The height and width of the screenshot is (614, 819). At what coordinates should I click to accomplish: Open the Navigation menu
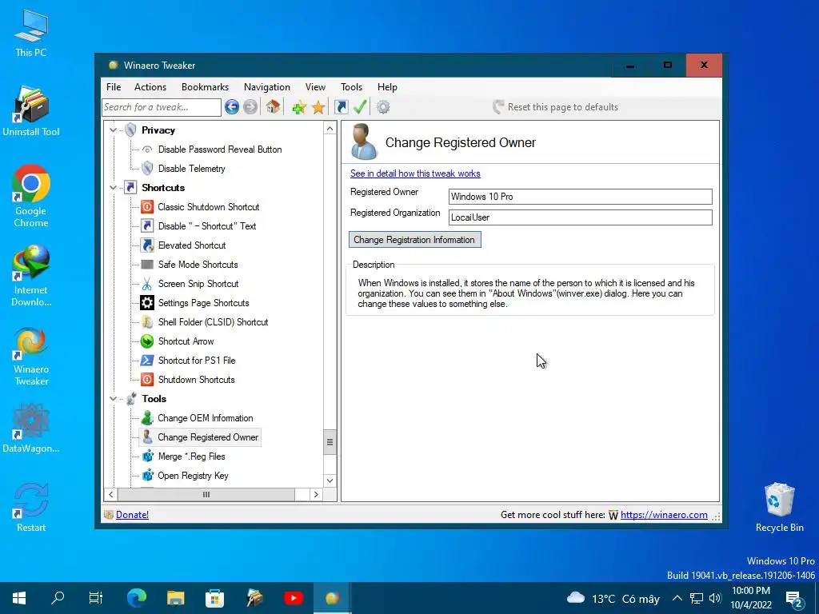pyautogui.click(x=267, y=87)
